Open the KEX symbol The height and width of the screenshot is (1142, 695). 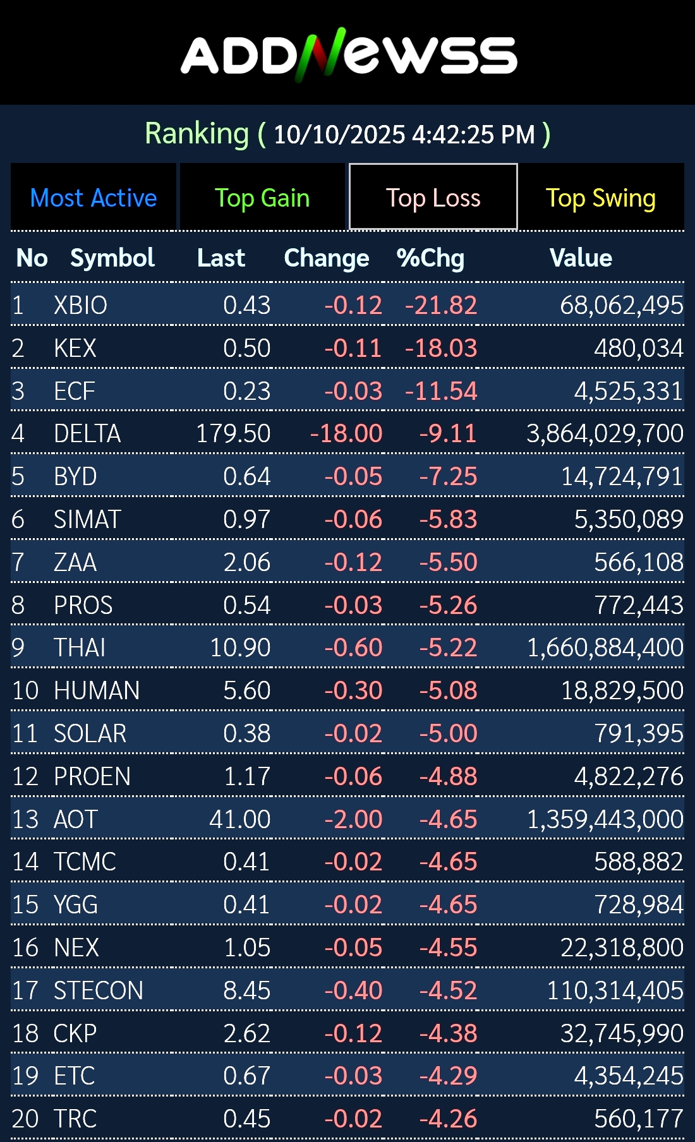point(75,348)
